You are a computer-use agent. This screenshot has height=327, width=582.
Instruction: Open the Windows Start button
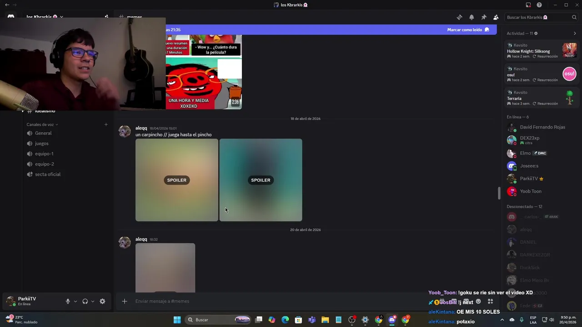click(x=177, y=320)
